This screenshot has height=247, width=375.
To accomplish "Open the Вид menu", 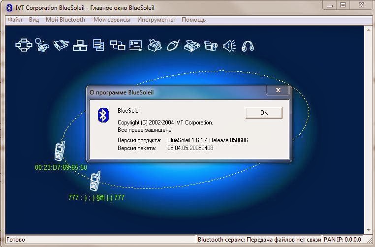I will tap(34, 20).
